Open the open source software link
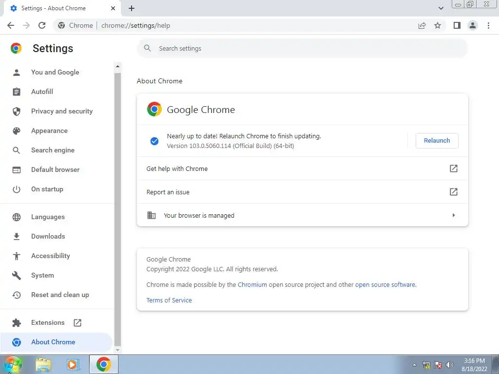 click(385, 284)
